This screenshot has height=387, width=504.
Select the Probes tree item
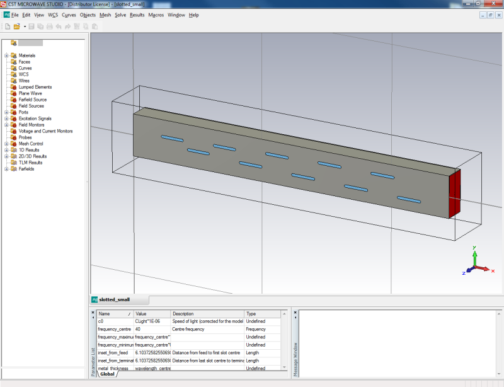point(25,137)
